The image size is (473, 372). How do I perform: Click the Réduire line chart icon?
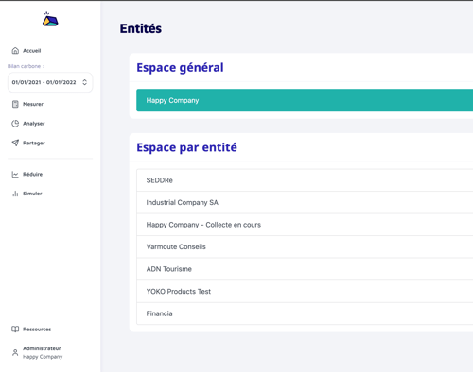point(15,174)
